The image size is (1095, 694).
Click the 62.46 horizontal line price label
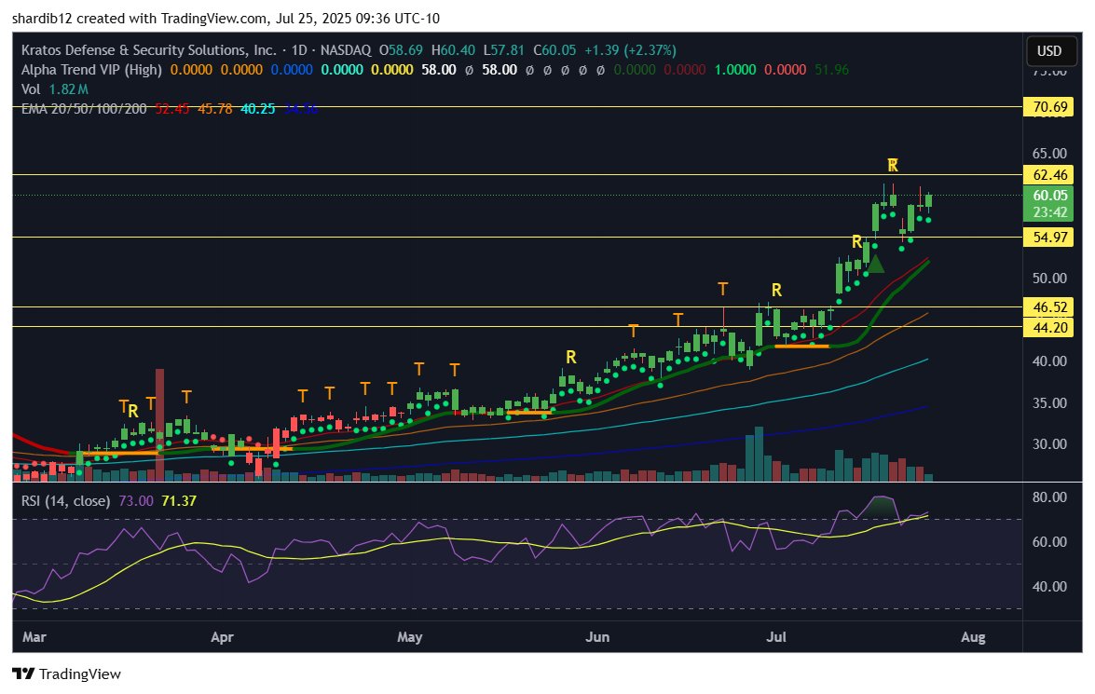[1049, 174]
